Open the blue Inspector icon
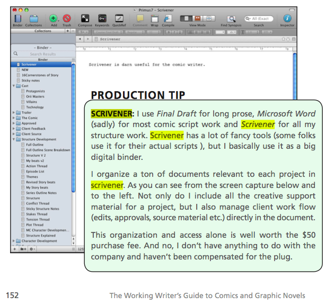Screen dimensions: 326x305 287,19
